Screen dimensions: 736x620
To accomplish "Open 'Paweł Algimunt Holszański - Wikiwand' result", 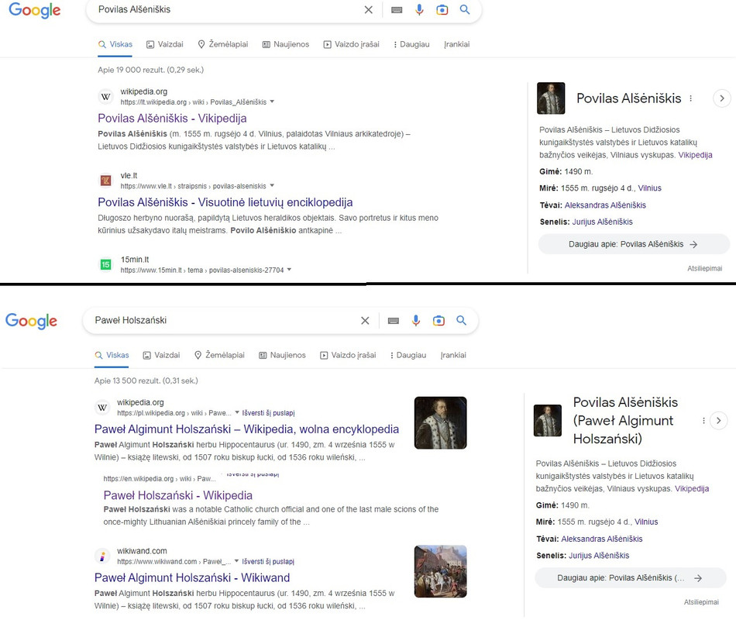I will (192, 577).
